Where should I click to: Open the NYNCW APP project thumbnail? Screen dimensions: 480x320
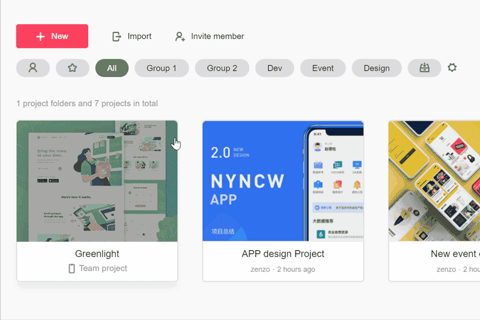pos(283,181)
